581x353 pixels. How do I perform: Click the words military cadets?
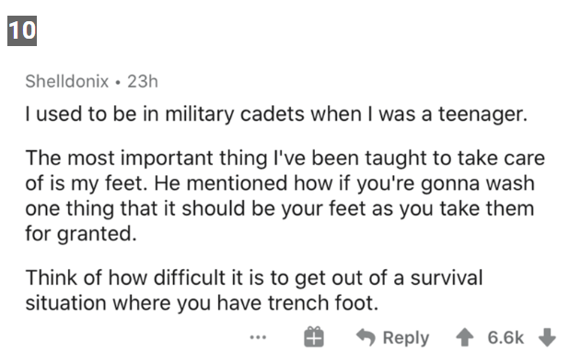(235, 114)
